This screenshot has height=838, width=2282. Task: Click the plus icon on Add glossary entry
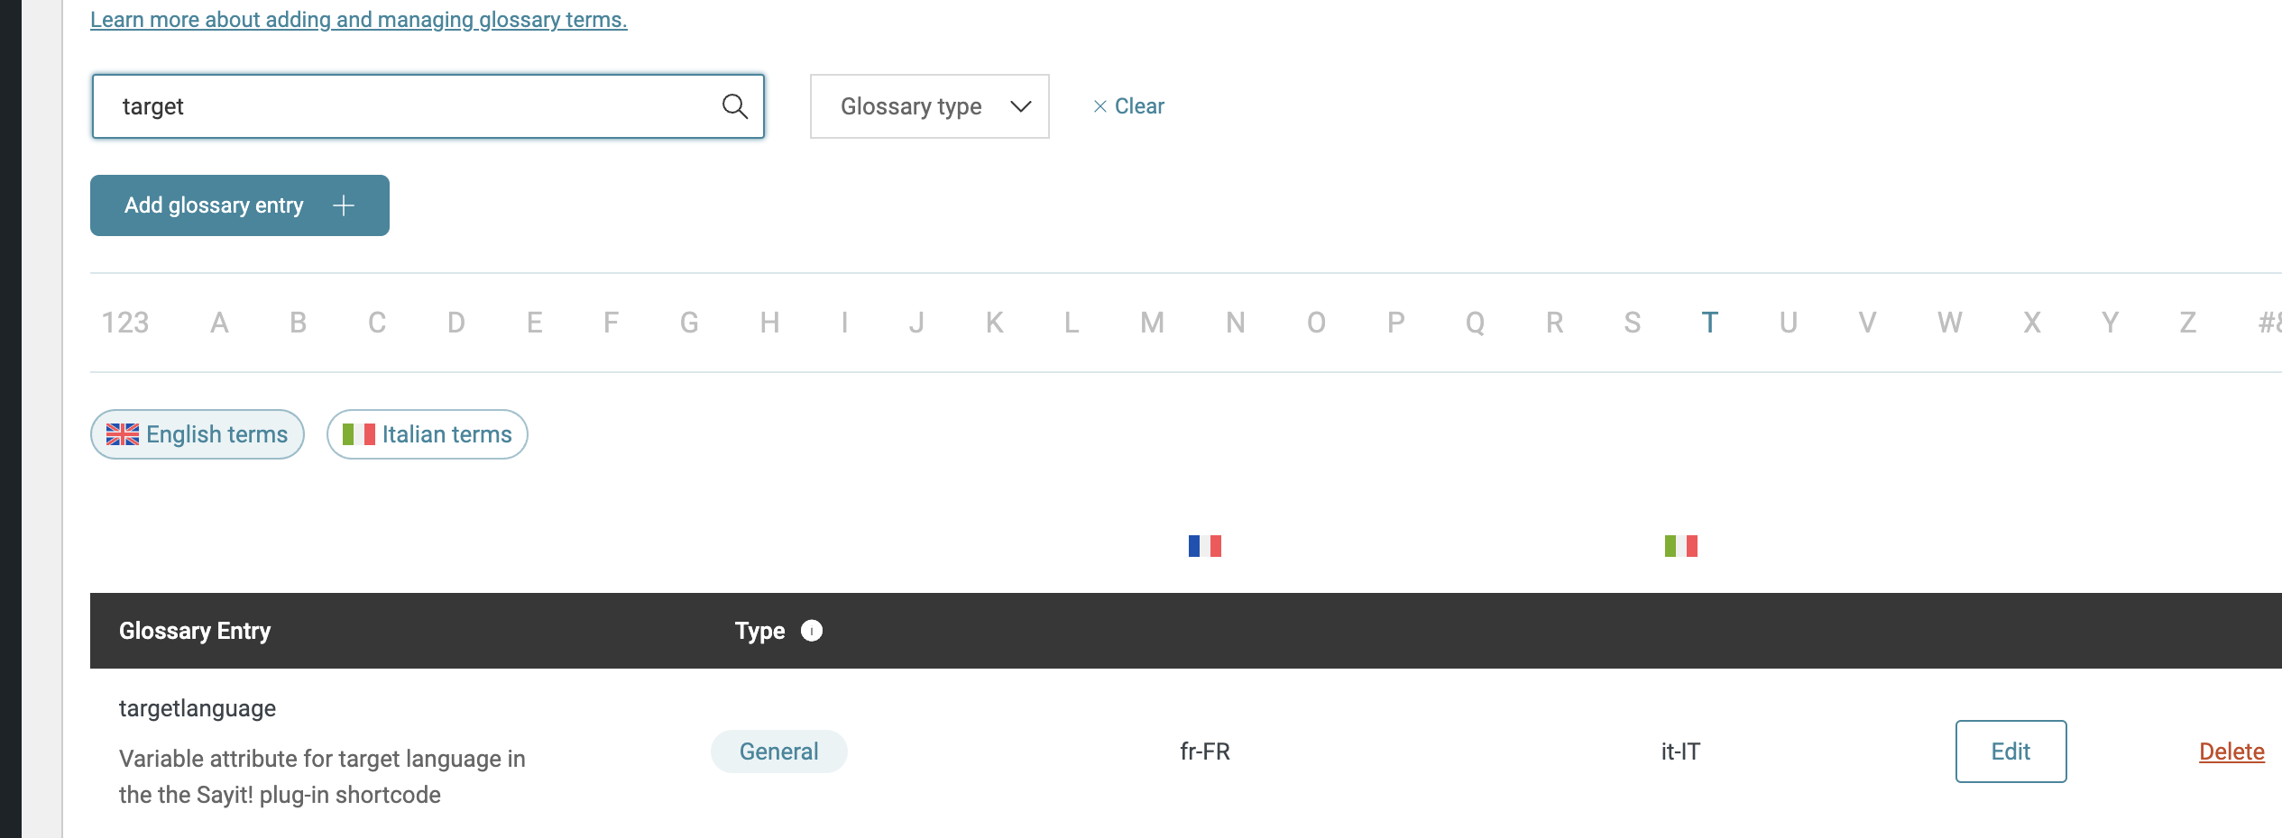(x=344, y=205)
